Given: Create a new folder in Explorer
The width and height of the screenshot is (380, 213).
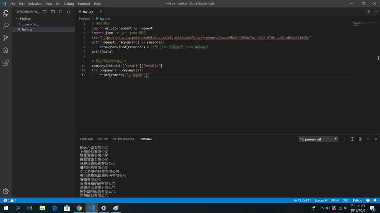Looking at the screenshot, I should 53,11.
